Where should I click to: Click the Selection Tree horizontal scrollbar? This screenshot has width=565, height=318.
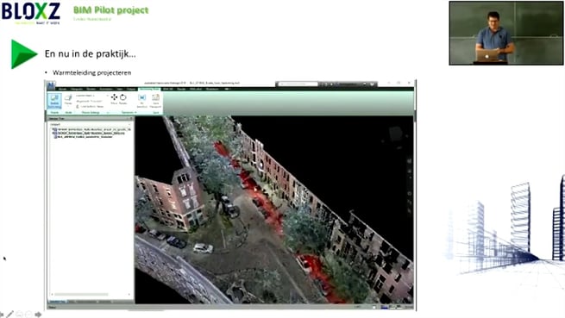tap(82, 294)
